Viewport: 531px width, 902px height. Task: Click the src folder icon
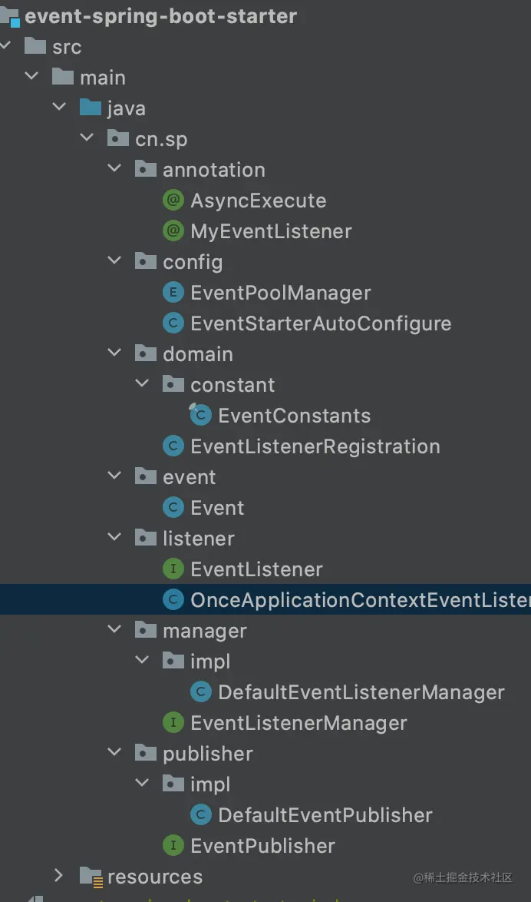[x=35, y=46]
